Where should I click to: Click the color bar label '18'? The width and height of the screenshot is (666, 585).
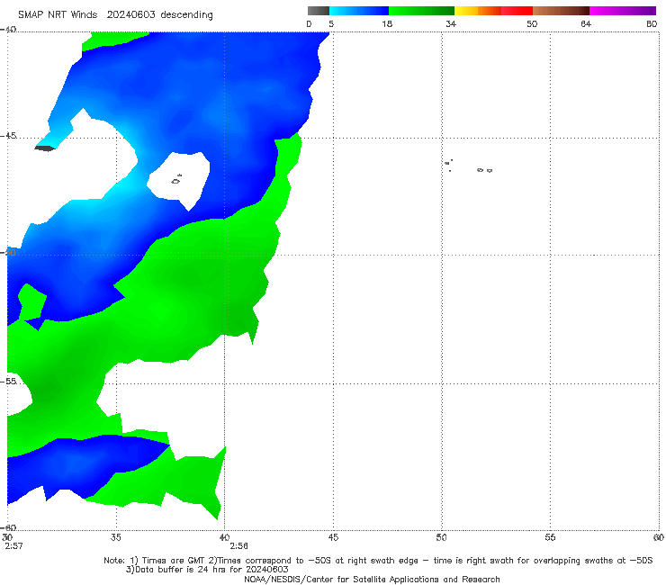pos(387,23)
